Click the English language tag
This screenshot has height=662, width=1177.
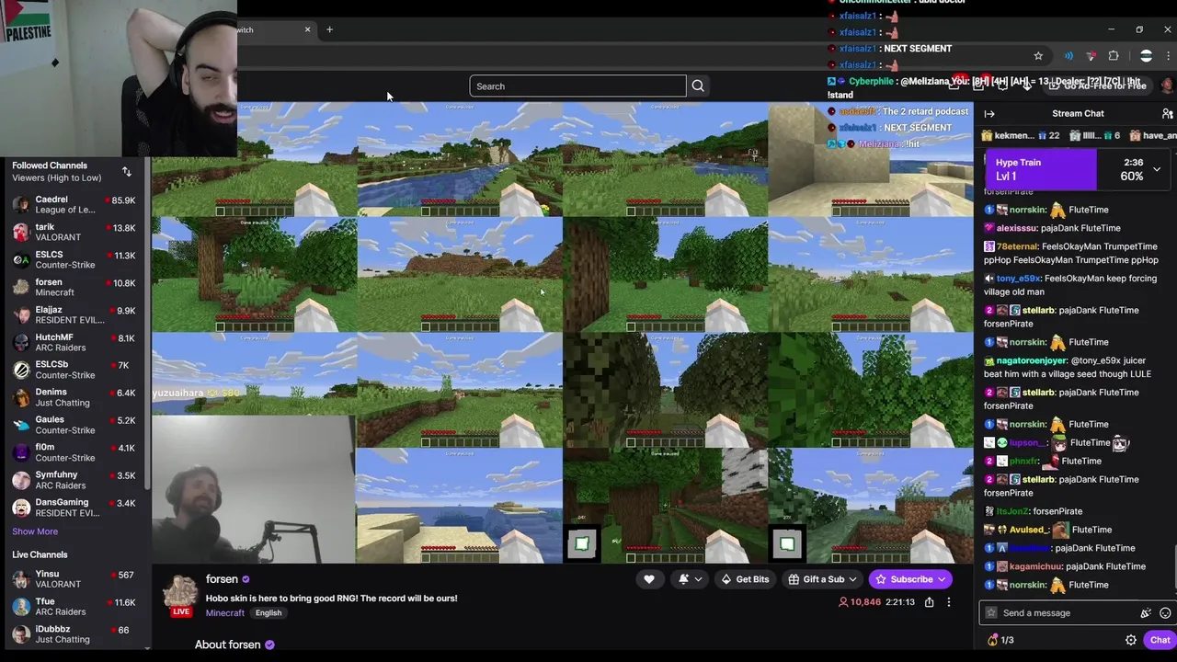[269, 613]
